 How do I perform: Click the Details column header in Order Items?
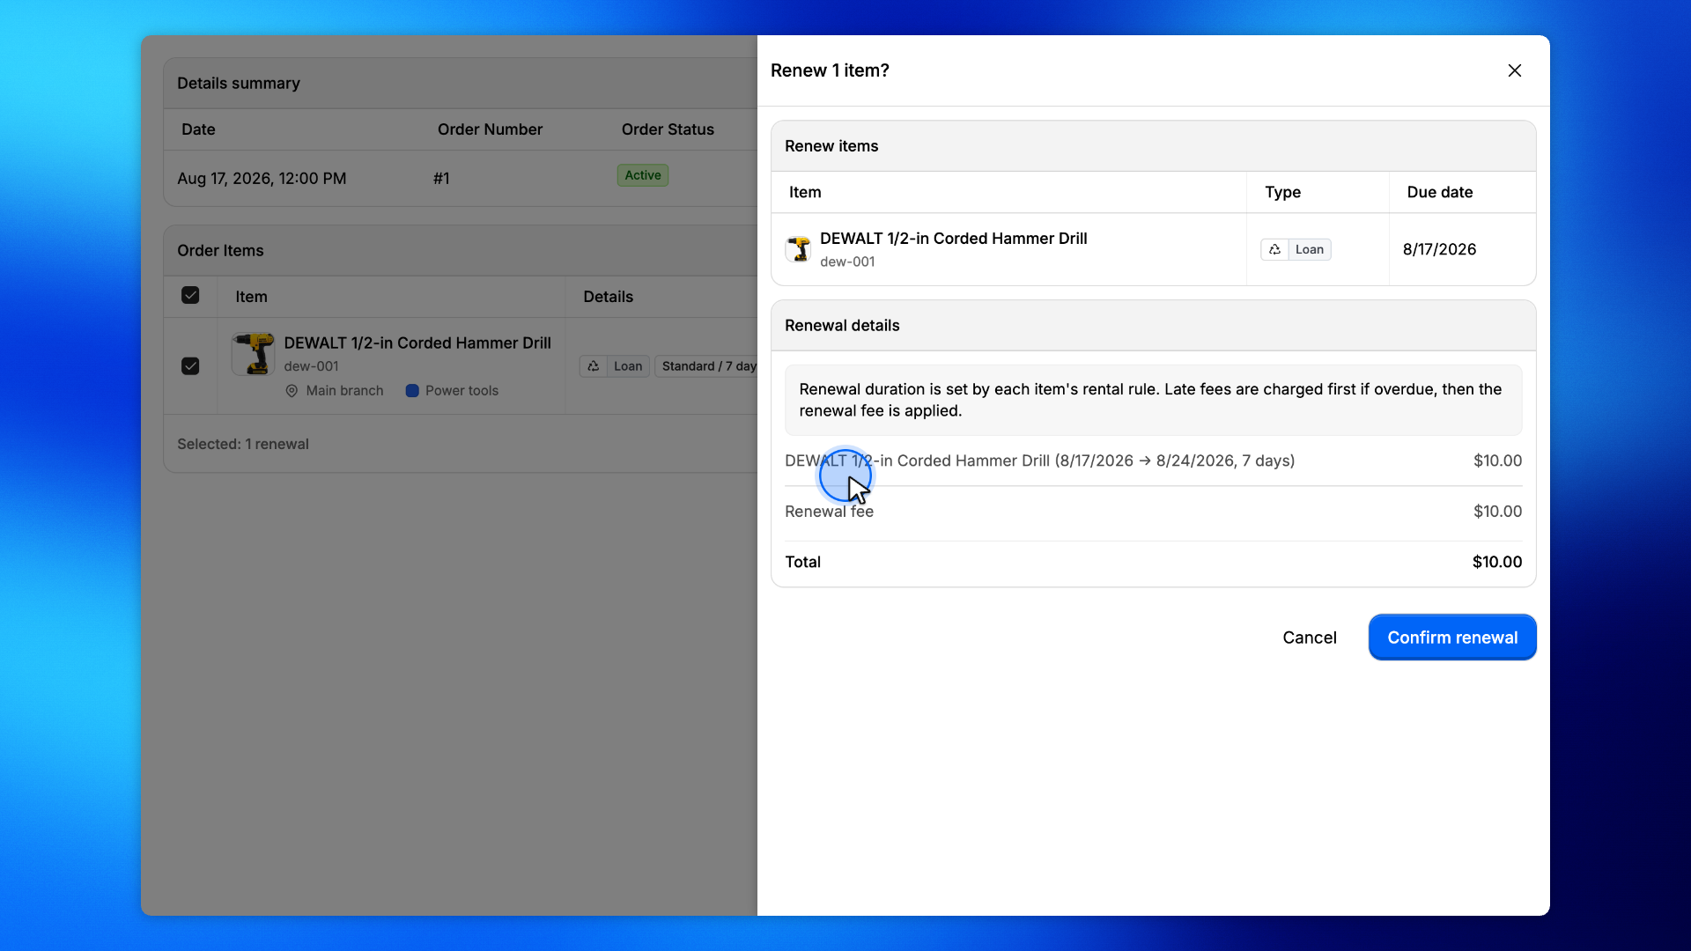pyautogui.click(x=608, y=297)
